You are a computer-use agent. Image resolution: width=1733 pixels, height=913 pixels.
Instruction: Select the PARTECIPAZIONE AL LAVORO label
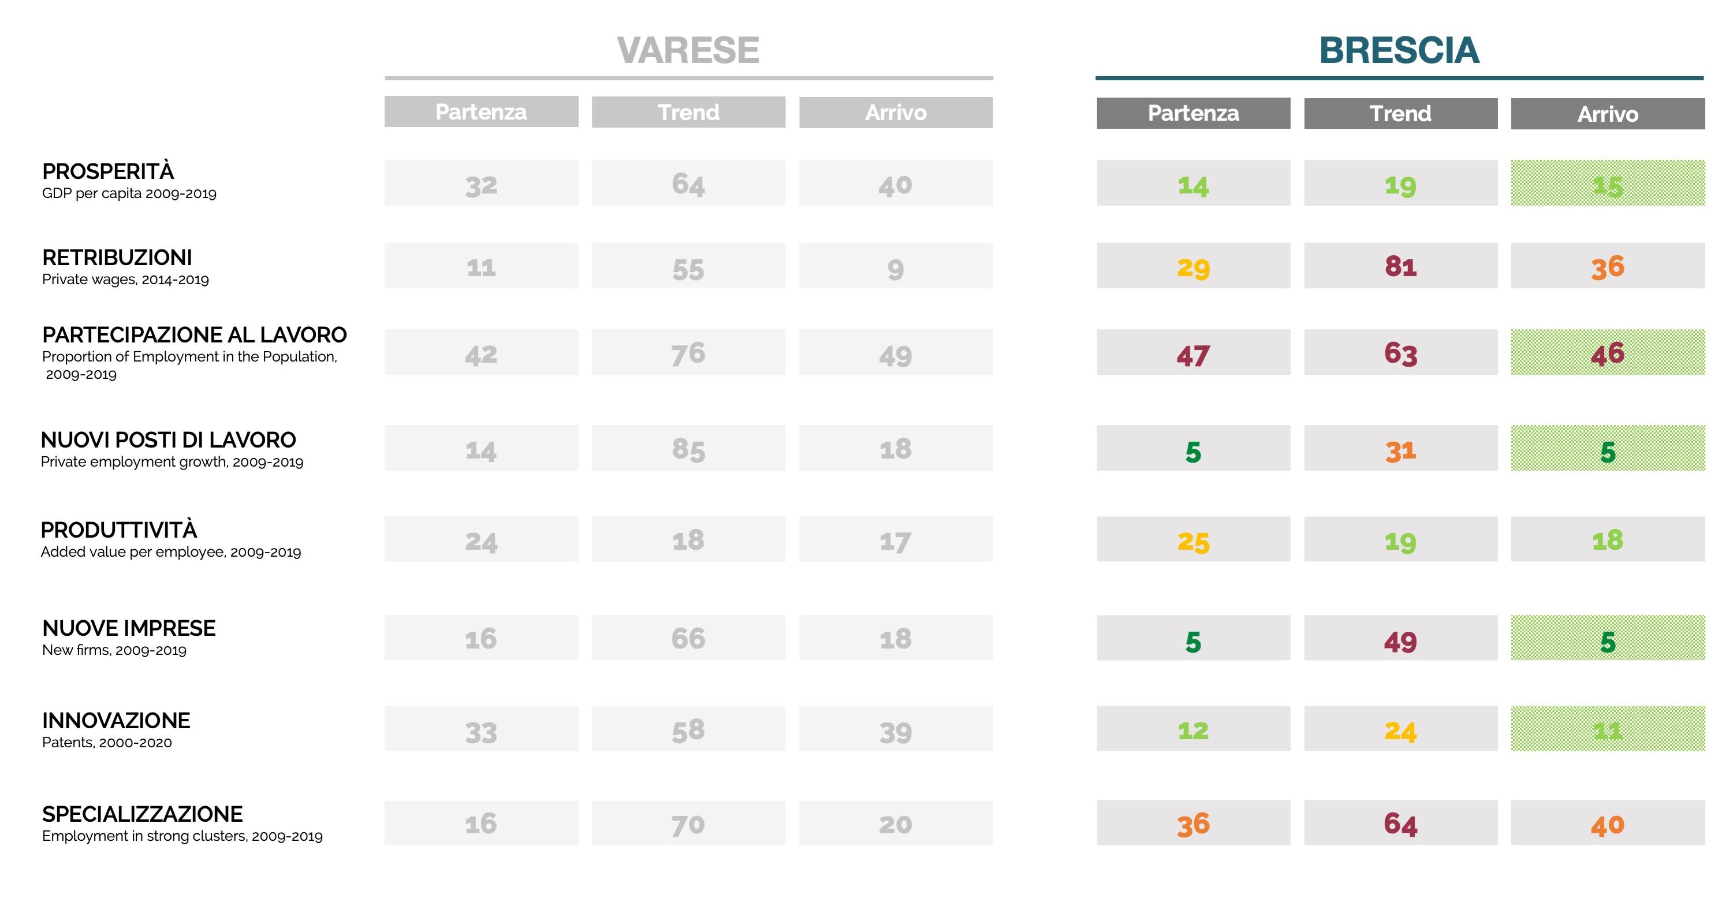tap(195, 334)
